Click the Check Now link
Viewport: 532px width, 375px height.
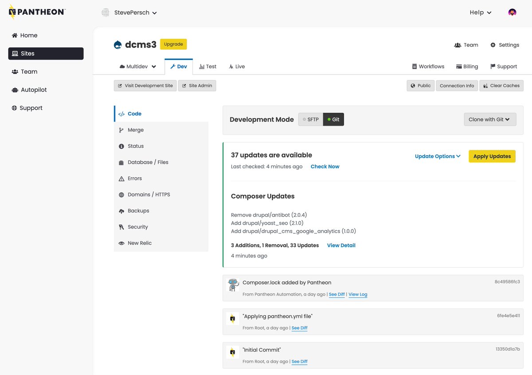click(325, 166)
